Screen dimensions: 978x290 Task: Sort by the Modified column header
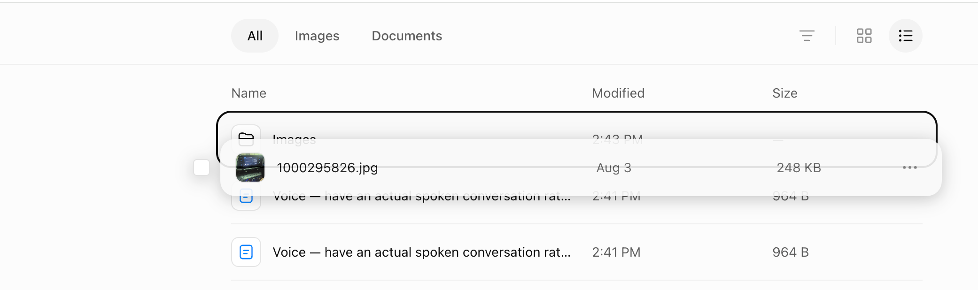click(x=618, y=93)
